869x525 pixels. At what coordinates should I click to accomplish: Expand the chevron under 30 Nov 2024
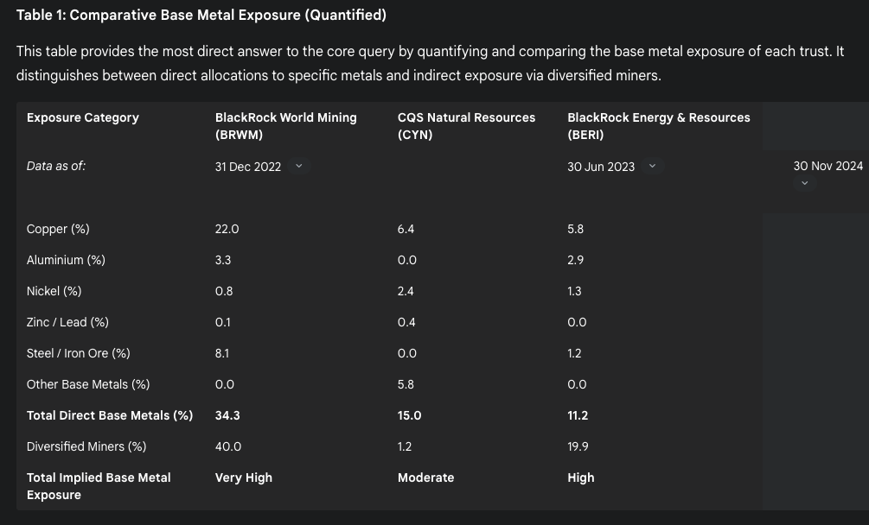805,183
